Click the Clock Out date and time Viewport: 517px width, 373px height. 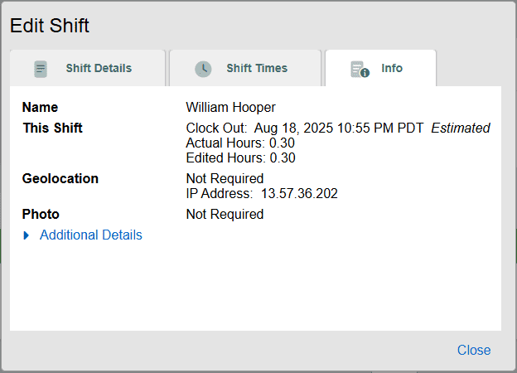339,128
